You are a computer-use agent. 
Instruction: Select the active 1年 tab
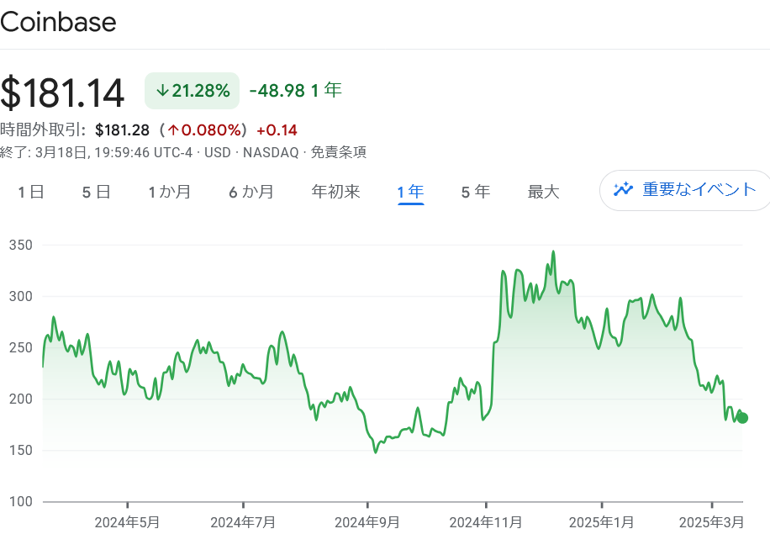(410, 192)
